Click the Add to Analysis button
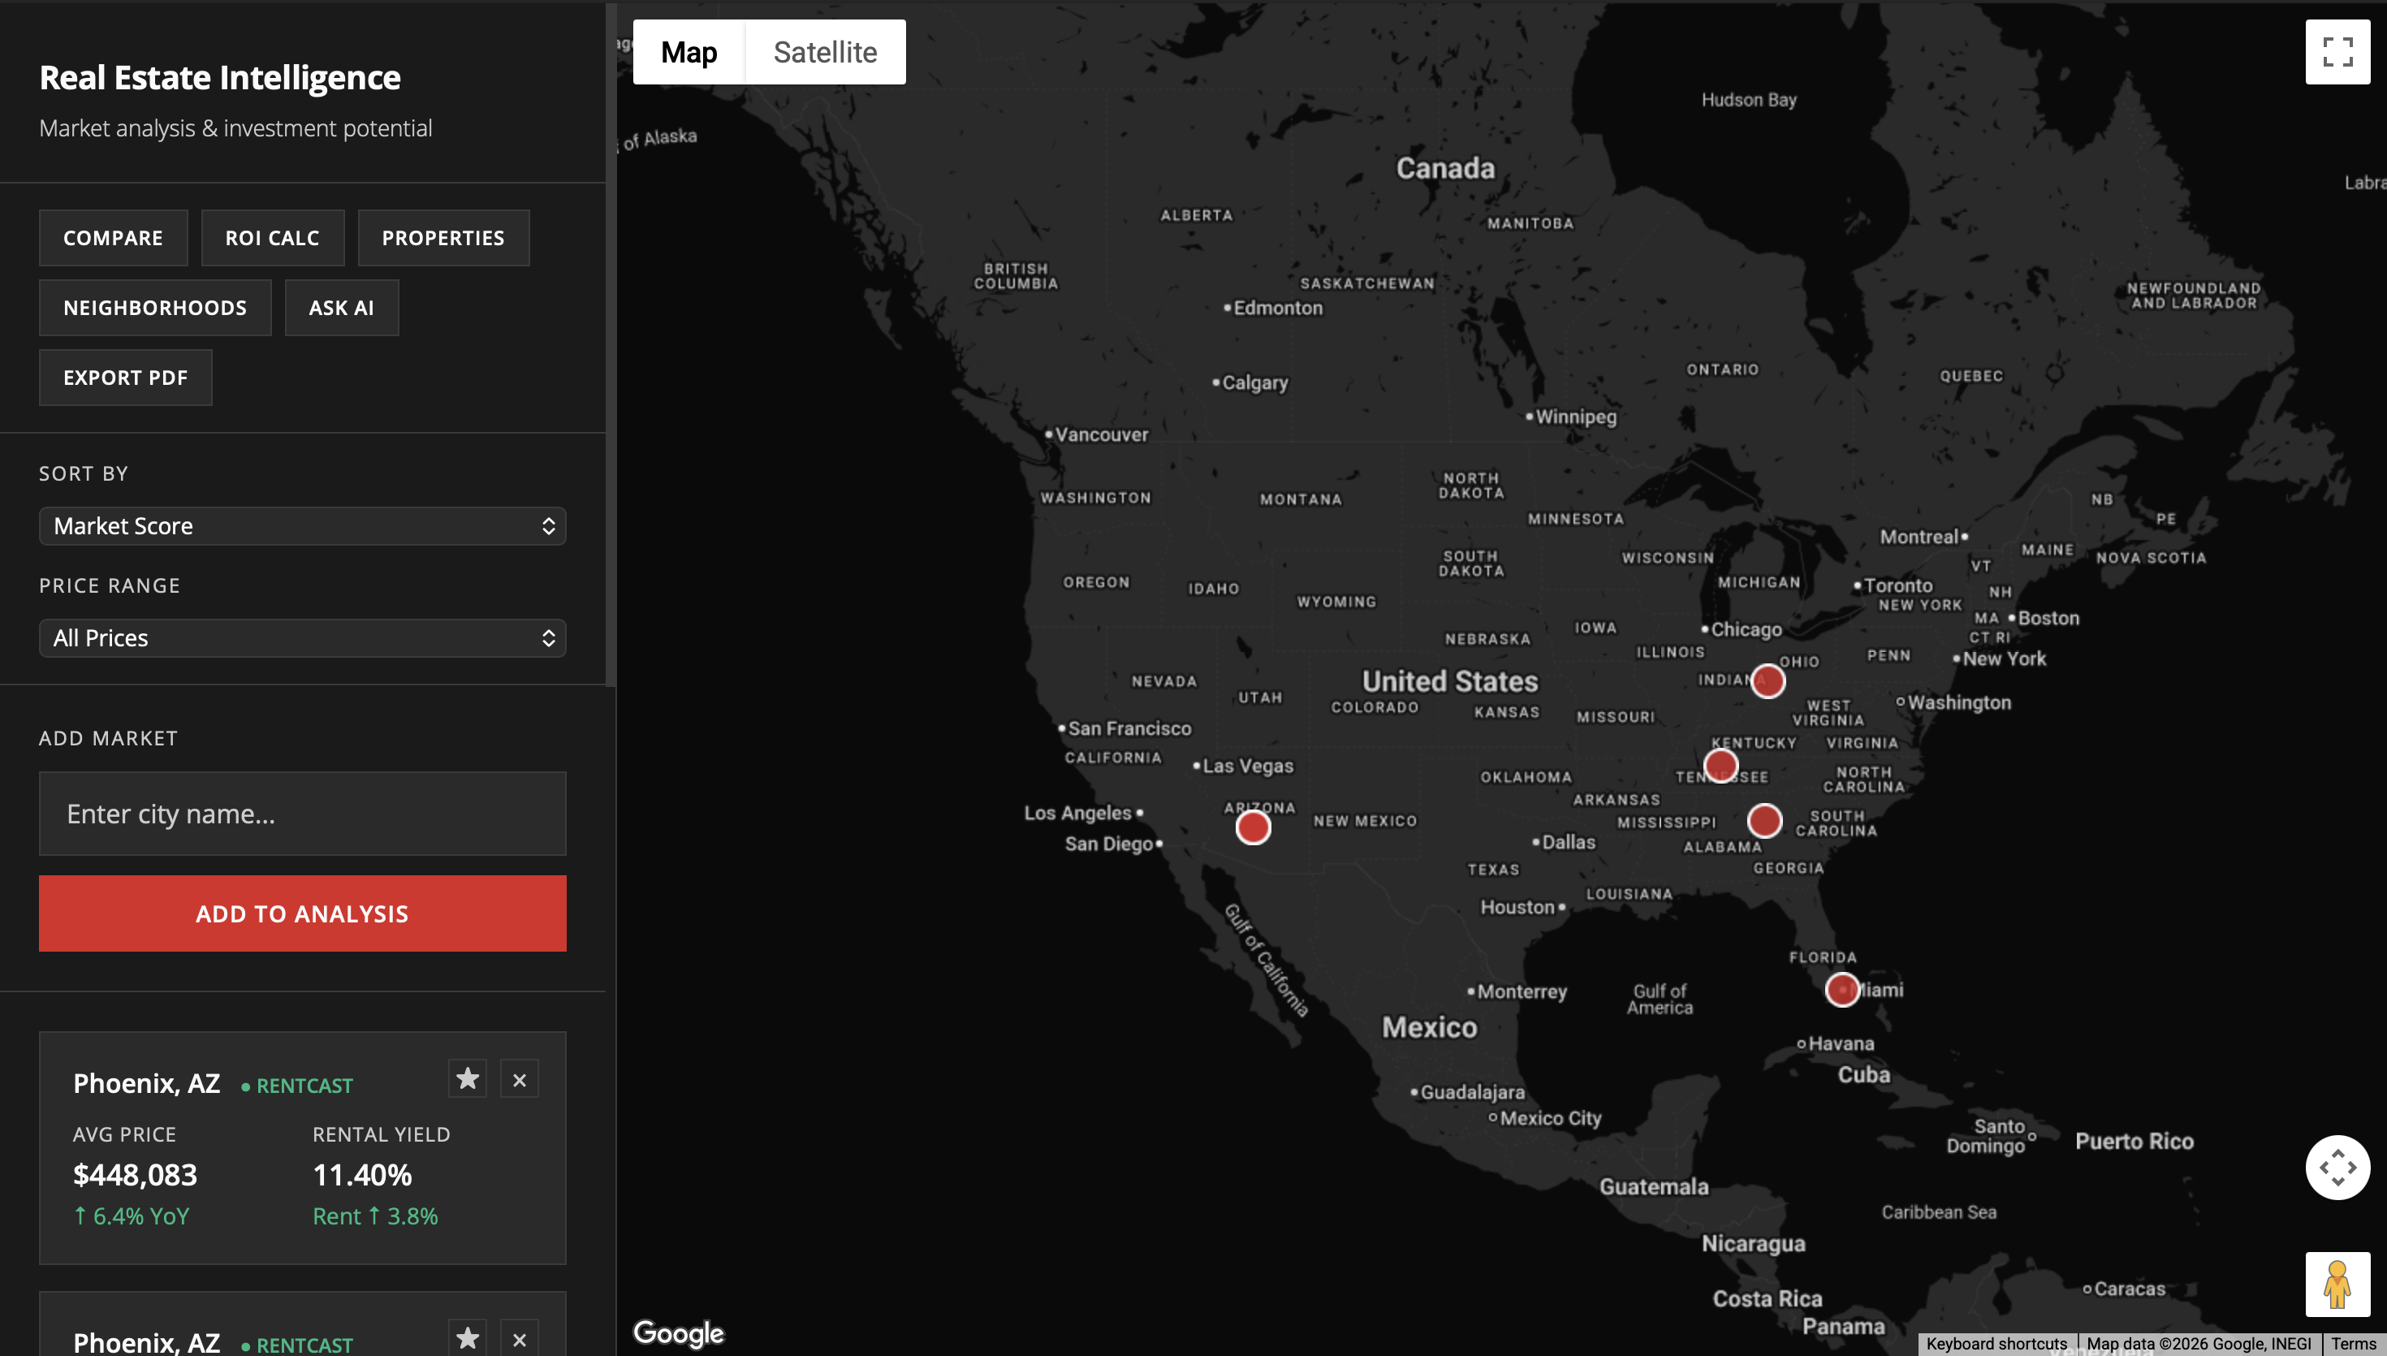This screenshot has width=2387, height=1356. pos(303,913)
